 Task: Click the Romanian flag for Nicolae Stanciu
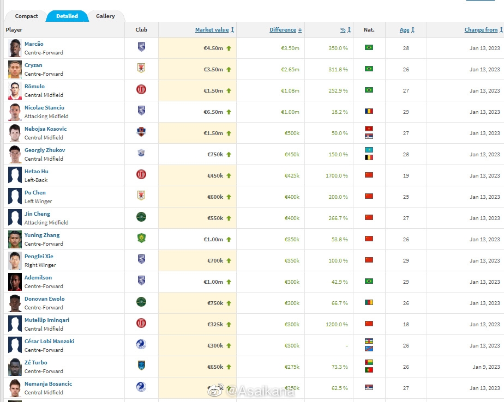point(369,111)
